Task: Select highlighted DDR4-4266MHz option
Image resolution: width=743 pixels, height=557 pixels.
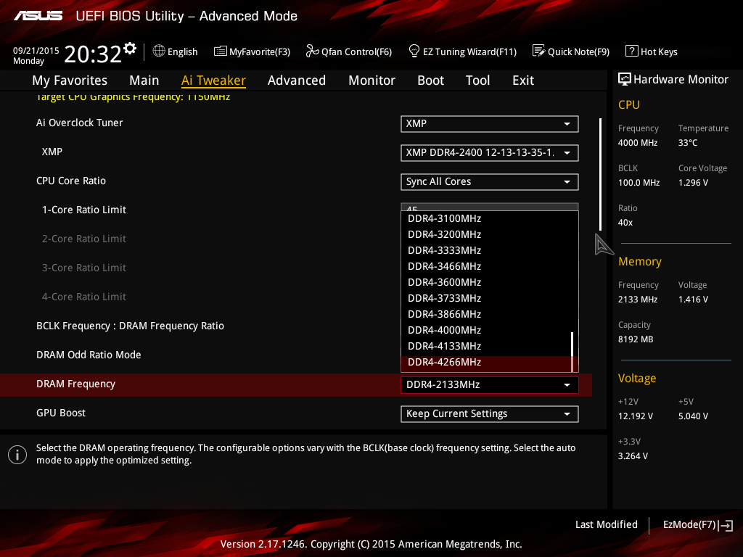Action: pos(486,363)
